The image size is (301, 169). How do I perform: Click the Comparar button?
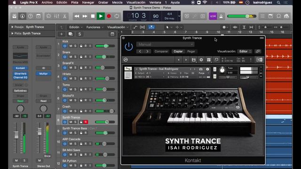pyautogui.click(x=161, y=51)
